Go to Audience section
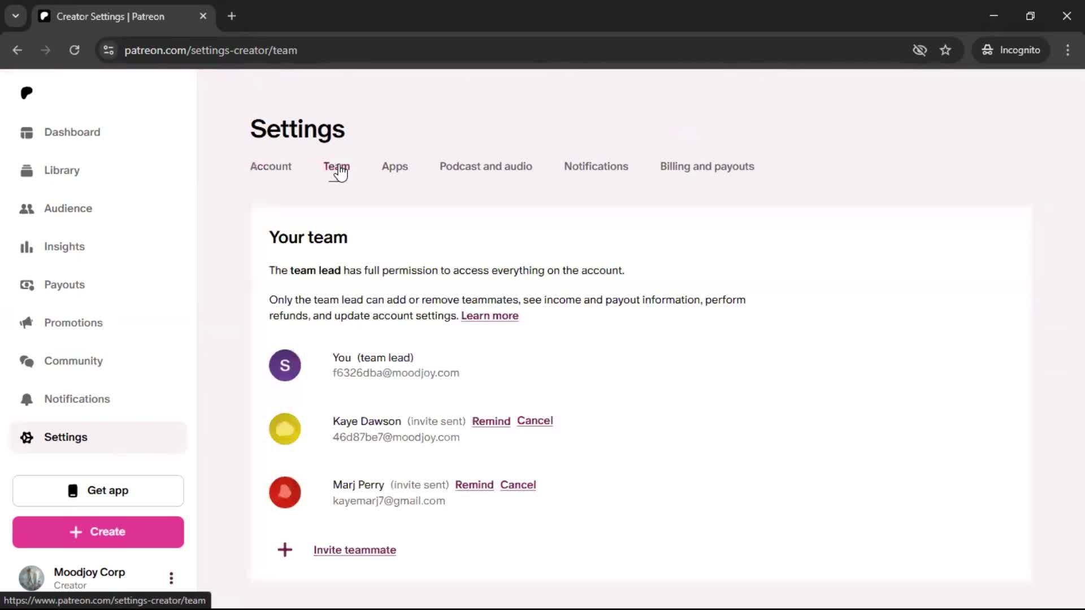The image size is (1085, 610). pyautogui.click(x=68, y=208)
